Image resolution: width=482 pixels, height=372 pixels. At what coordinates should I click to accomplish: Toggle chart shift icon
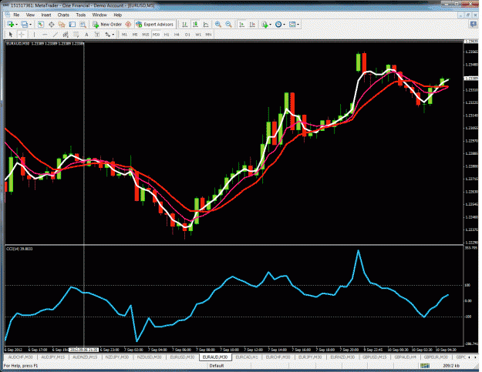pos(252,24)
